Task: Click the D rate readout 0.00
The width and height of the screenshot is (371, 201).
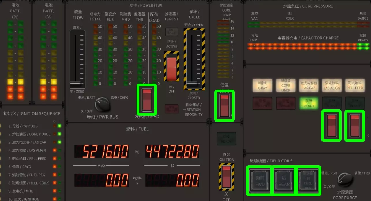Action: (172, 180)
